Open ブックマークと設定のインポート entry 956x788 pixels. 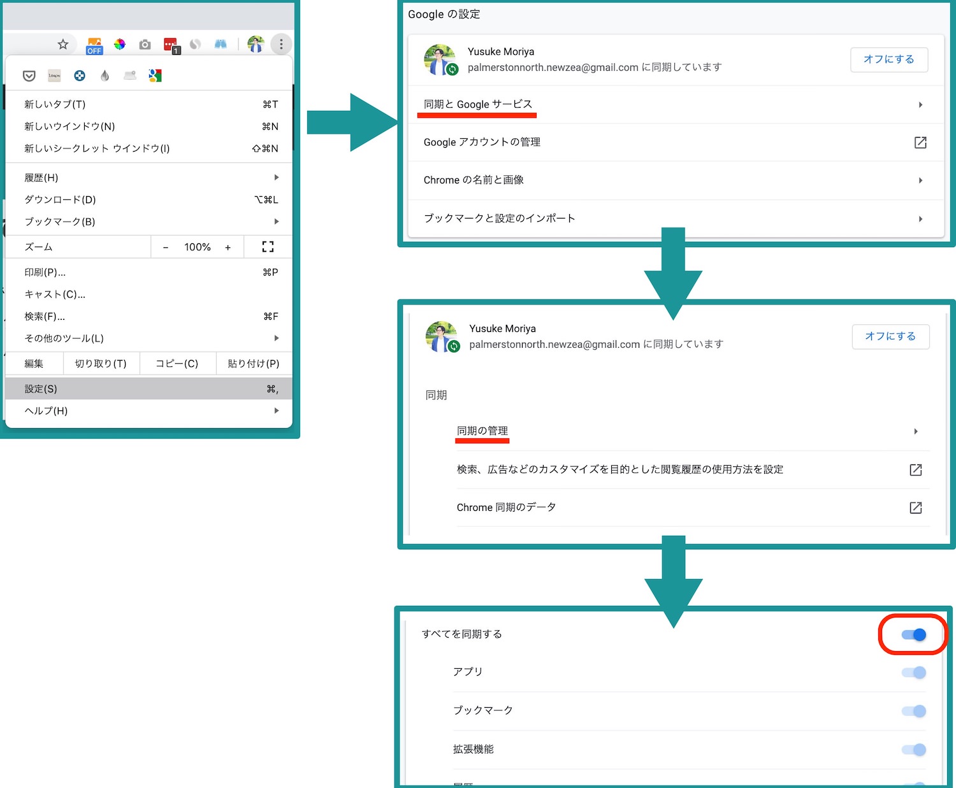click(x=676, y=218)
